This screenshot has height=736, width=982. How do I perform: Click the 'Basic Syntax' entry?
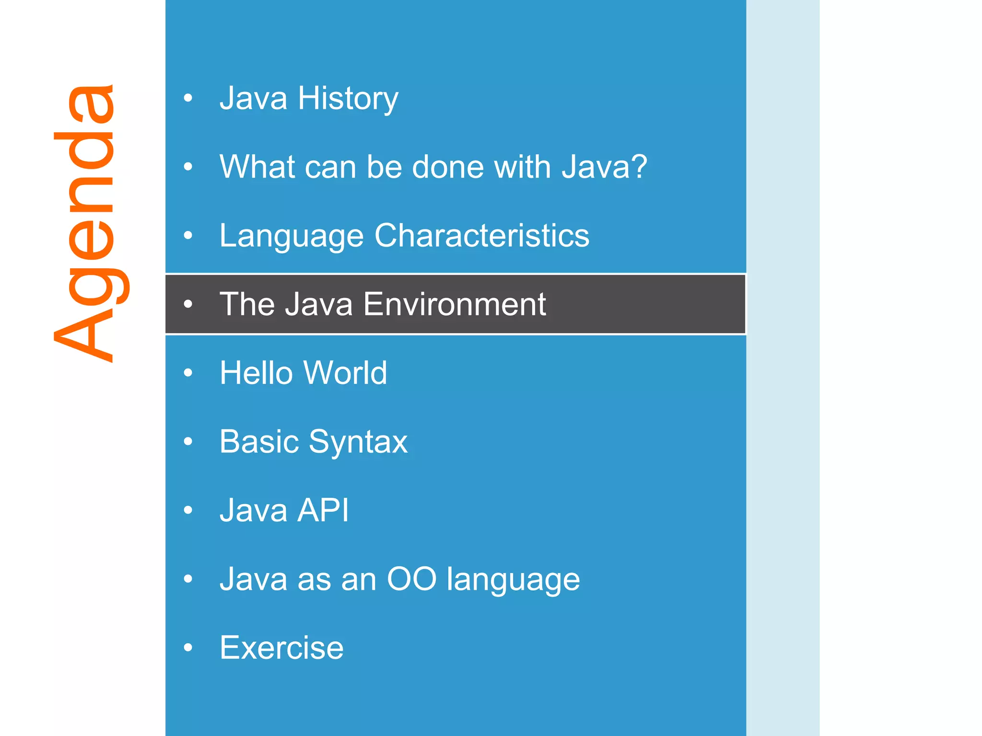(314, 442)
